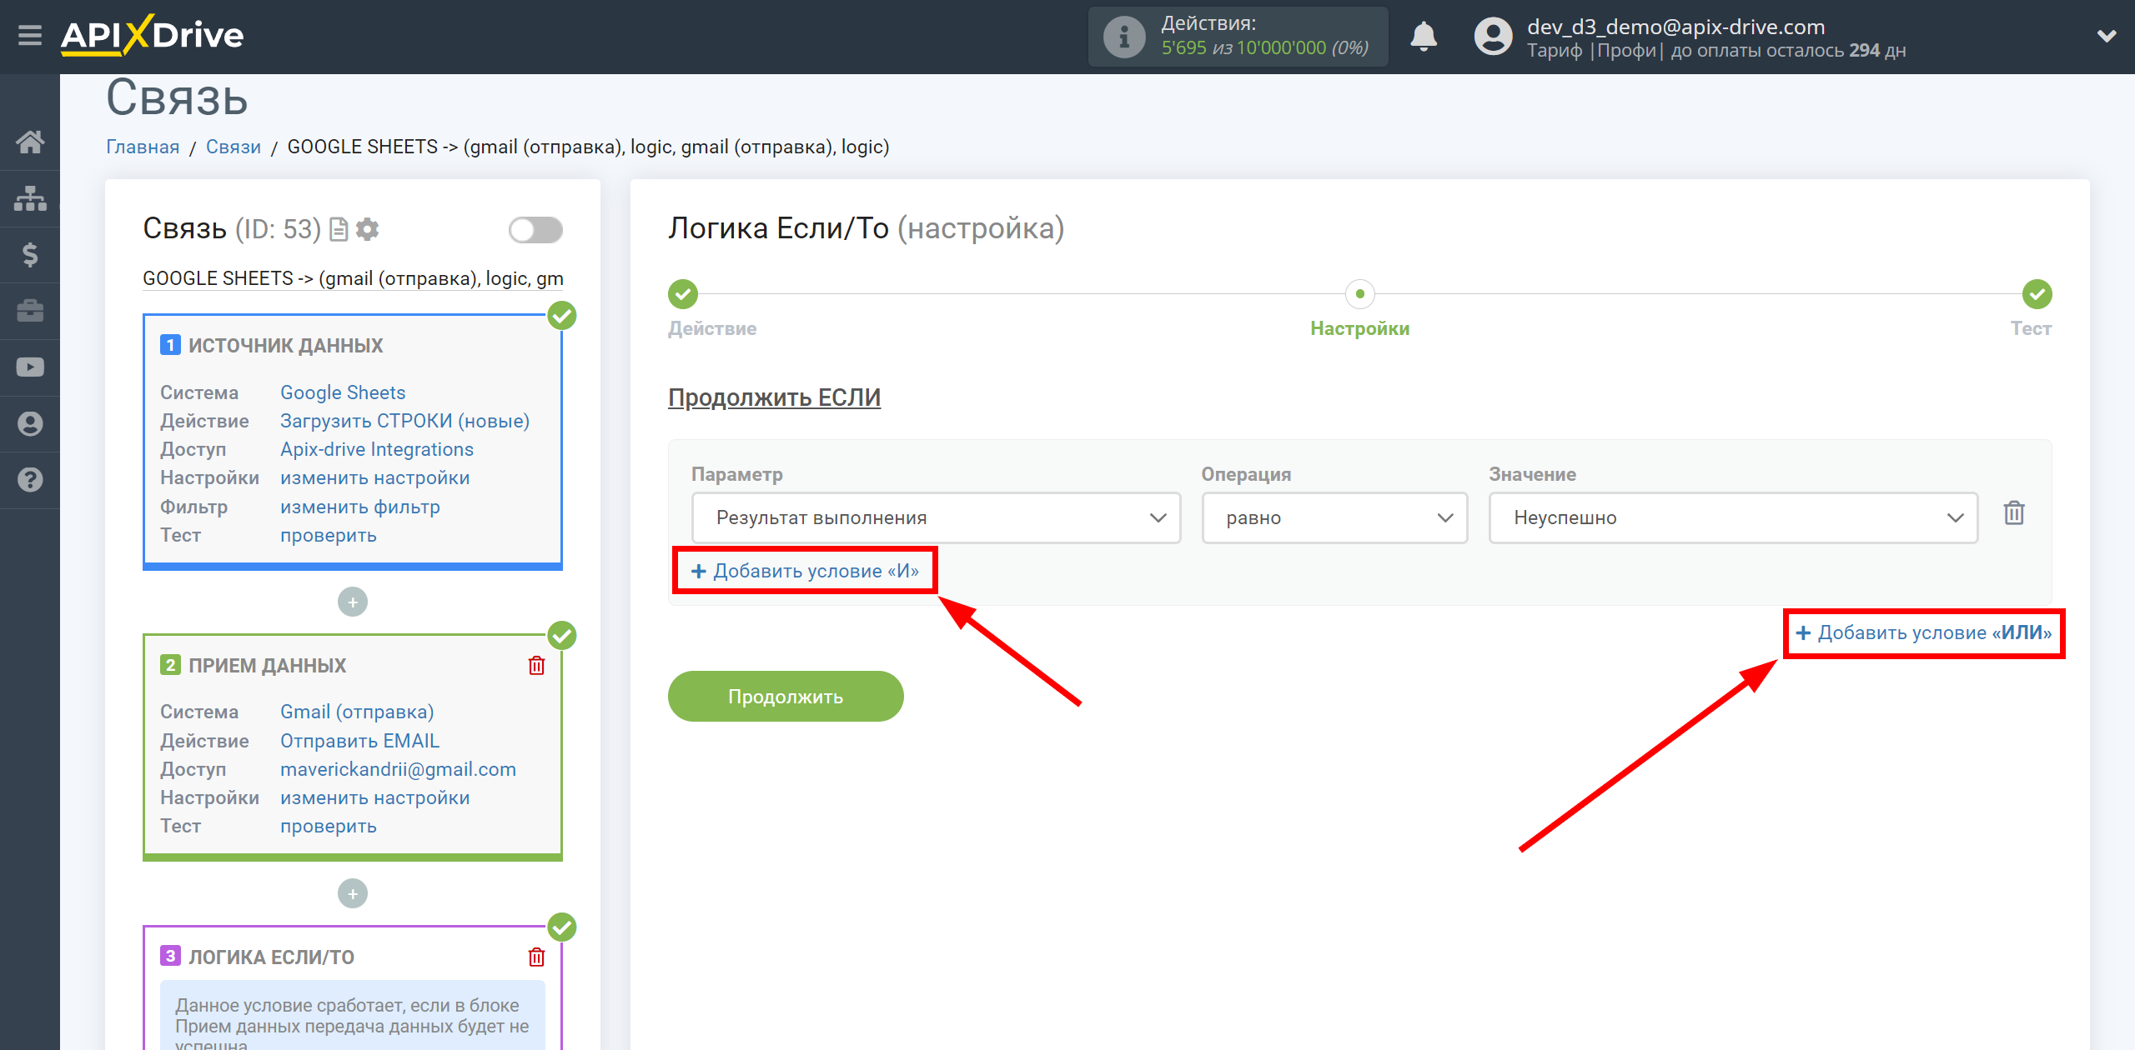Click Gmail проверить test link

tap(329, 826)
